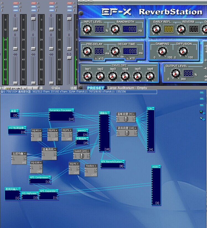The image size is (207, 228).
Task: Click the DAMPING knob
Action: tap(162, 51)
